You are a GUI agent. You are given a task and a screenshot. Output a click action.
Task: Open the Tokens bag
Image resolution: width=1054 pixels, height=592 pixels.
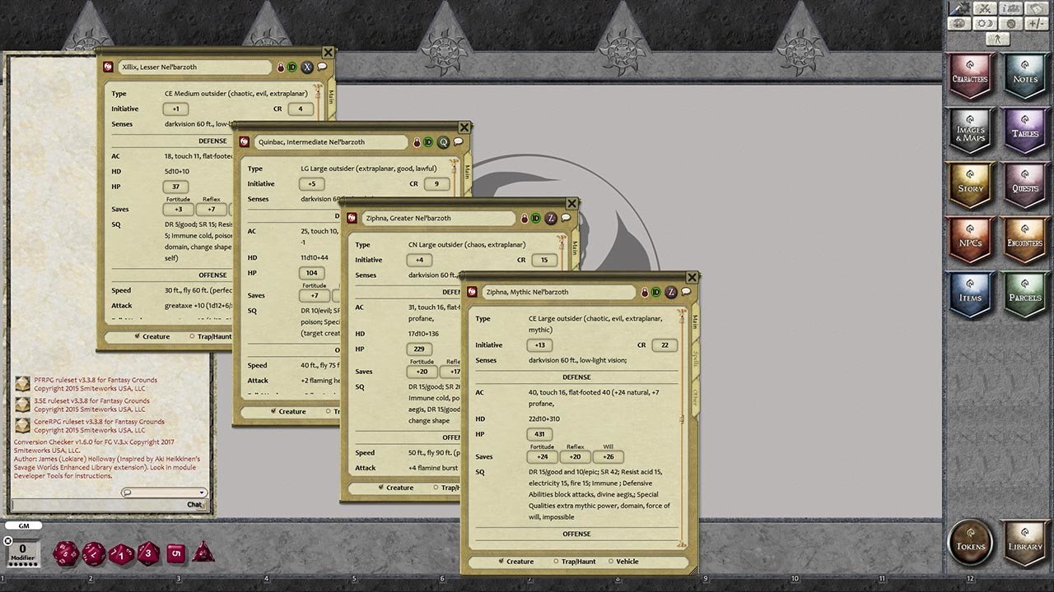click(972, 543)
